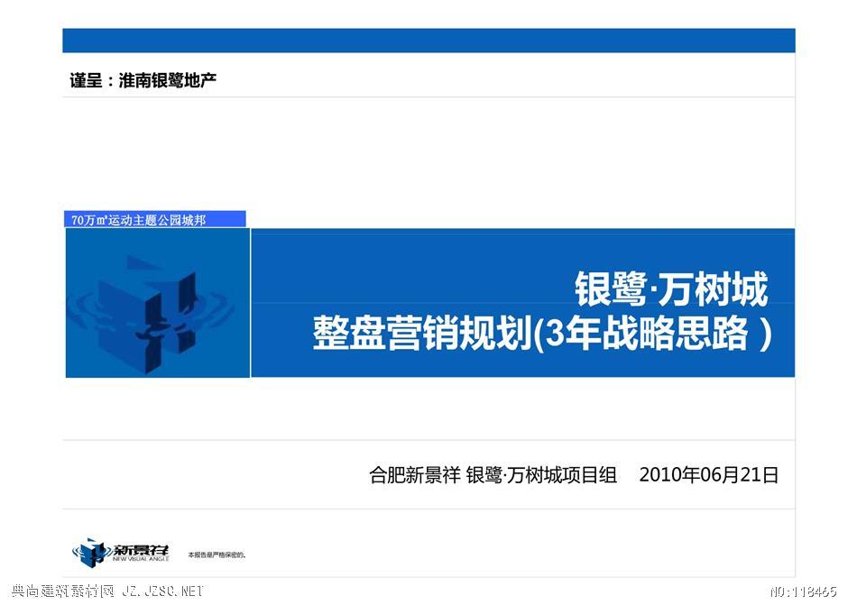Click the confidentiality note 本报告是严格保密的

pos(217,555)
